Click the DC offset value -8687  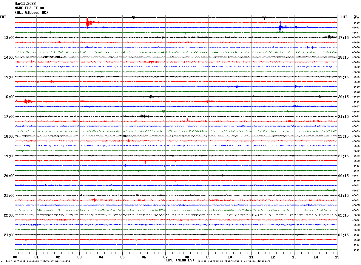coord(356,191)
